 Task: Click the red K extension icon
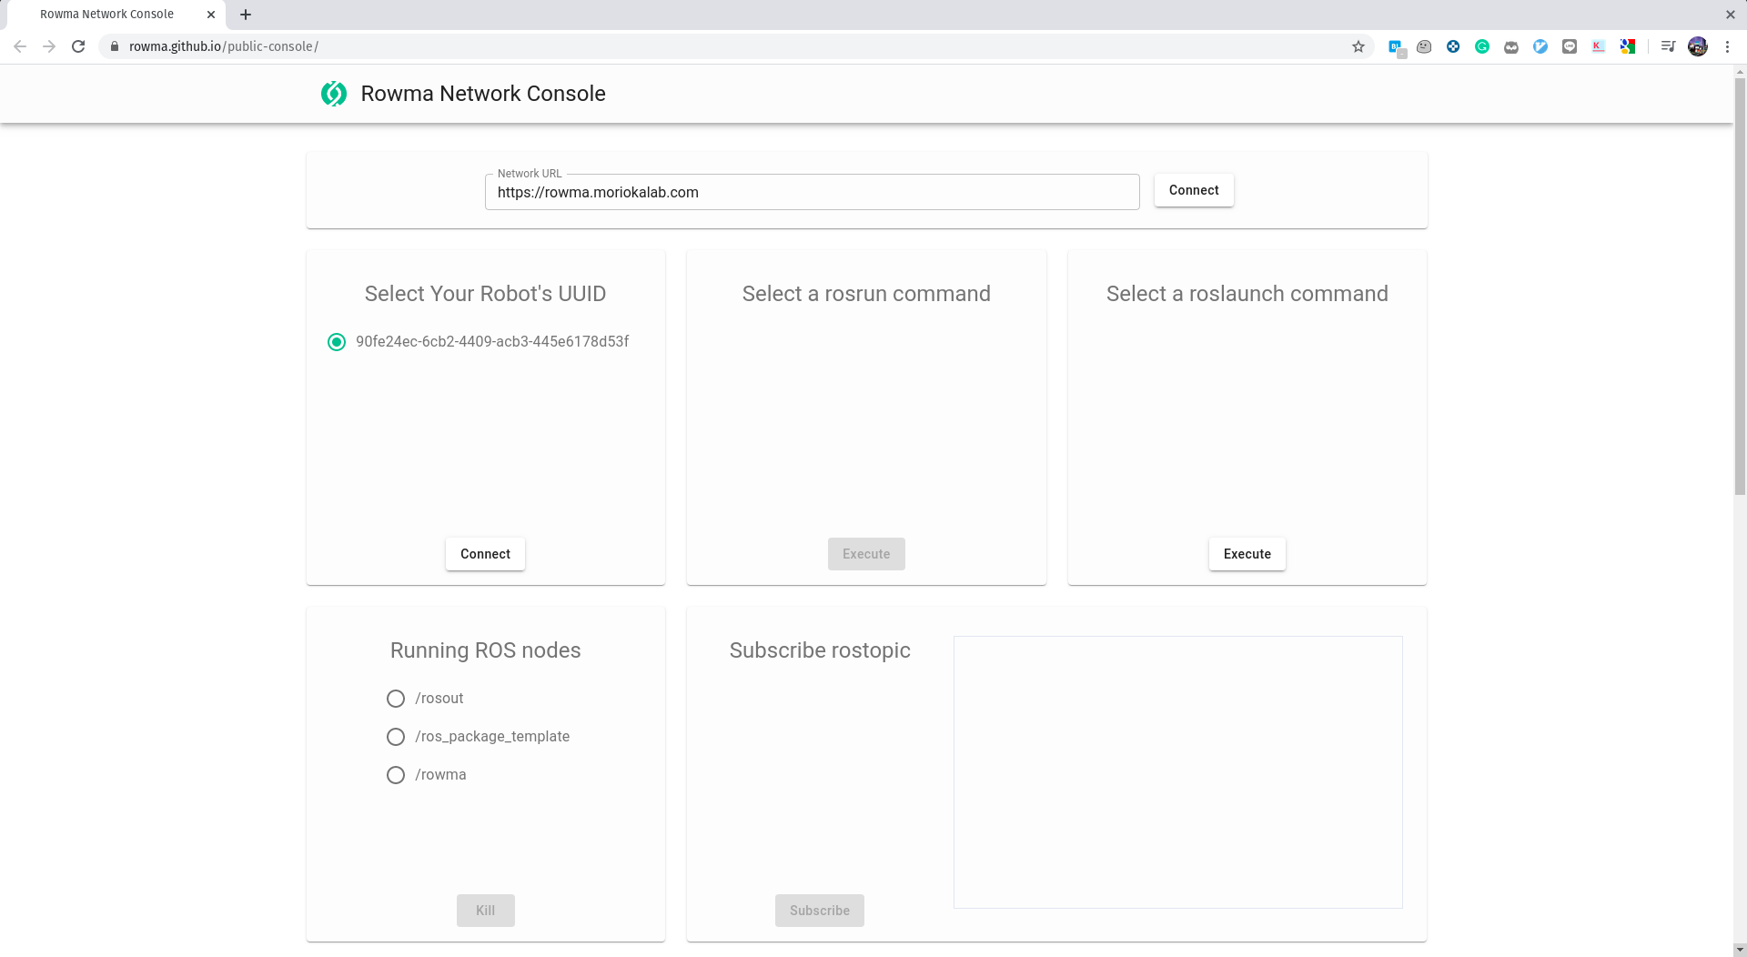tap(1599, 46)
